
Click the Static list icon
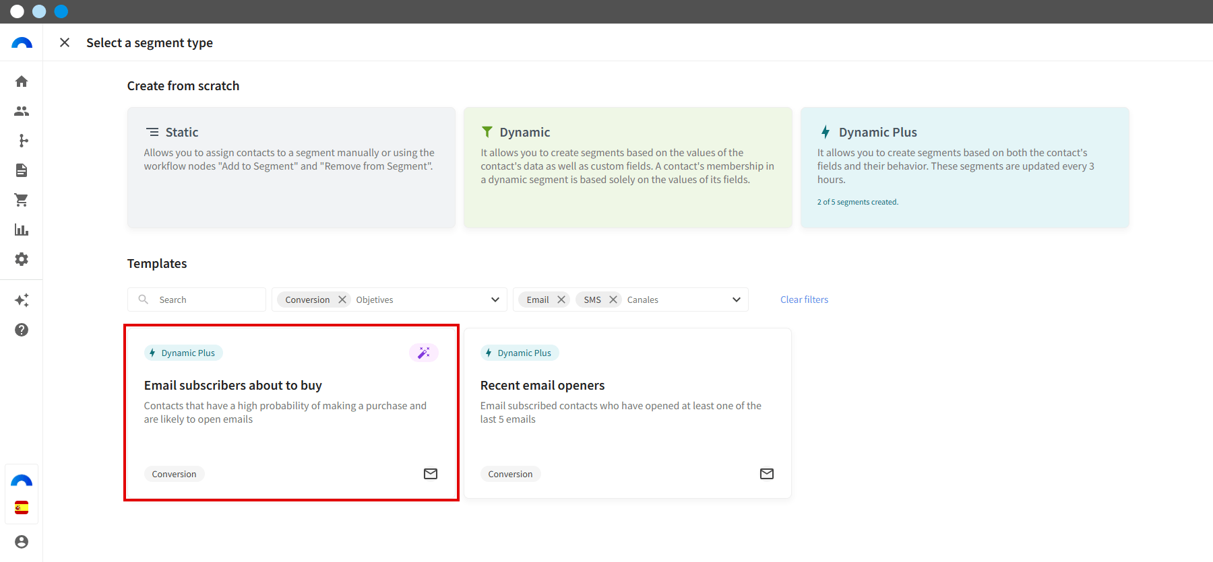153,132
